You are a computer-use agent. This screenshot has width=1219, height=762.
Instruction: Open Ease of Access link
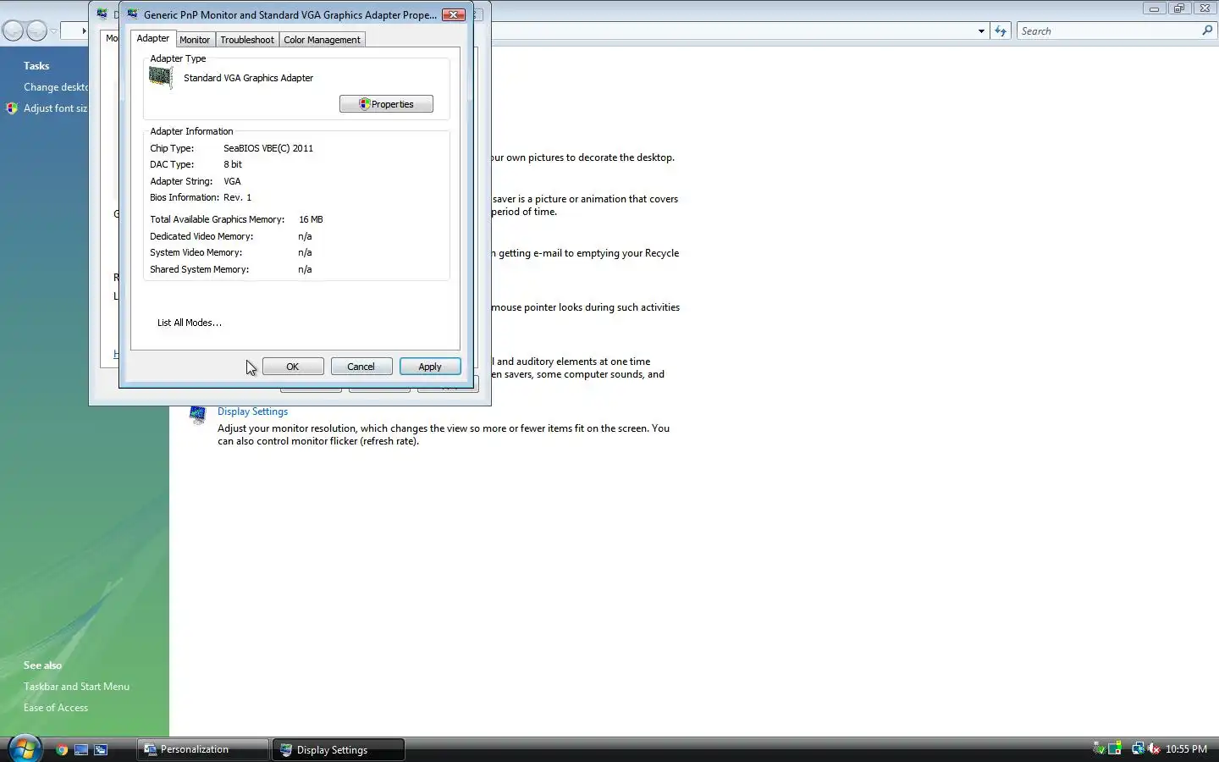pyautogui.click(x=56, y=708)
